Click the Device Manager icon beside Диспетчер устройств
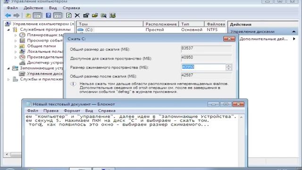302x170 pixels. coord(22,63)
